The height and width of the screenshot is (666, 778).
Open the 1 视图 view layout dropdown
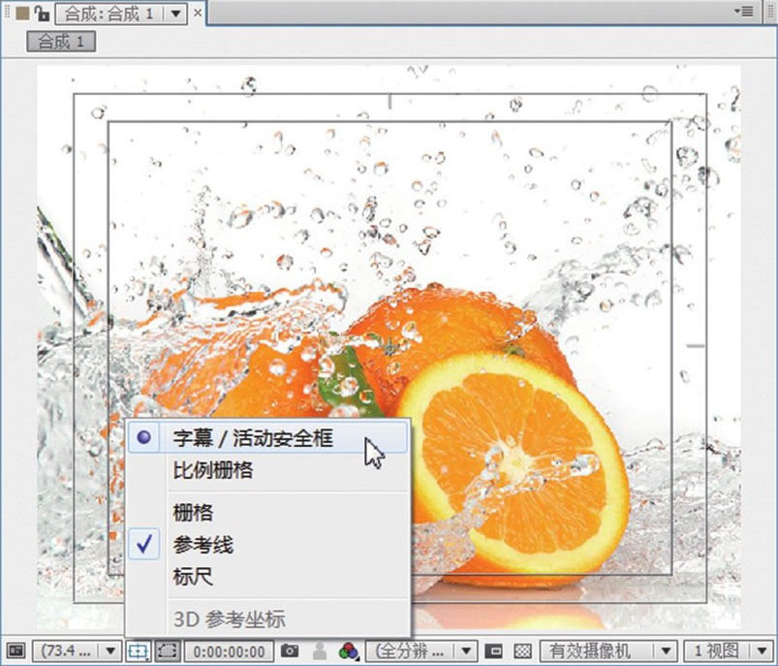(x=729, y=651)
